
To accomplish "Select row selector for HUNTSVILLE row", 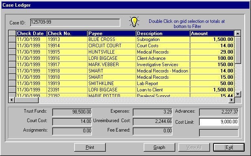I will 12,52.
